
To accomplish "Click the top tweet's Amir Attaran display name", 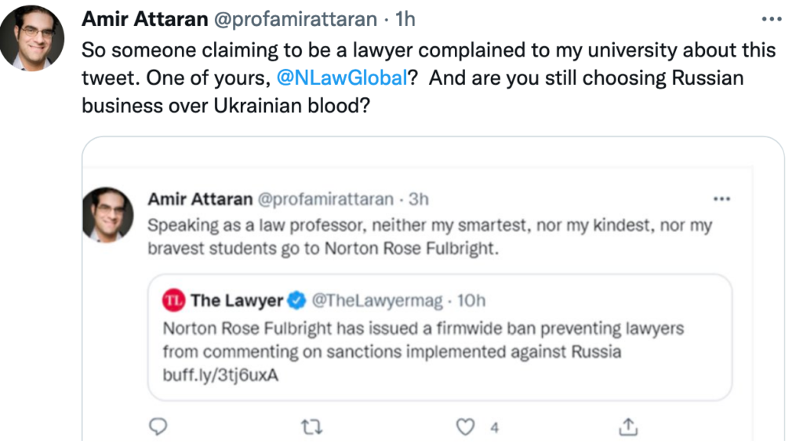I will pyautogui.click(x=146, y=17).
